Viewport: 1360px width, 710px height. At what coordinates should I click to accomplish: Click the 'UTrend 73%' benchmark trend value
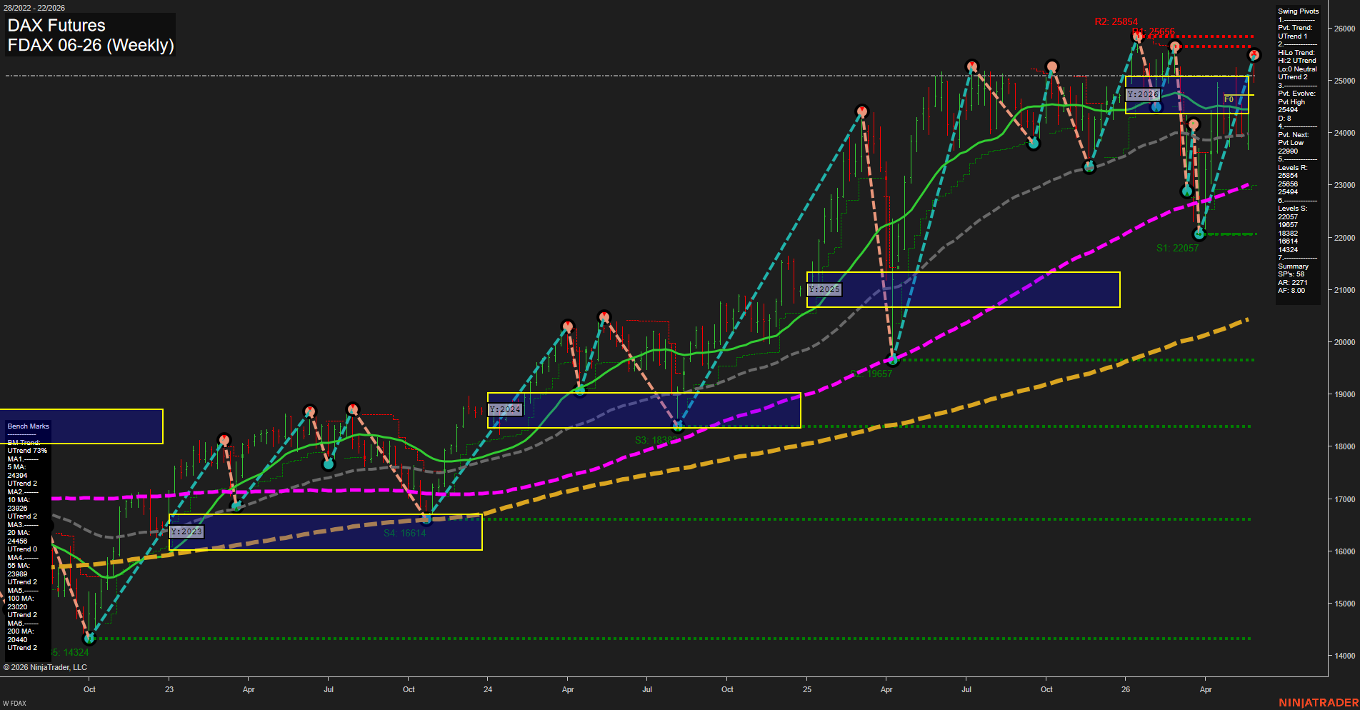pos(27,451)
